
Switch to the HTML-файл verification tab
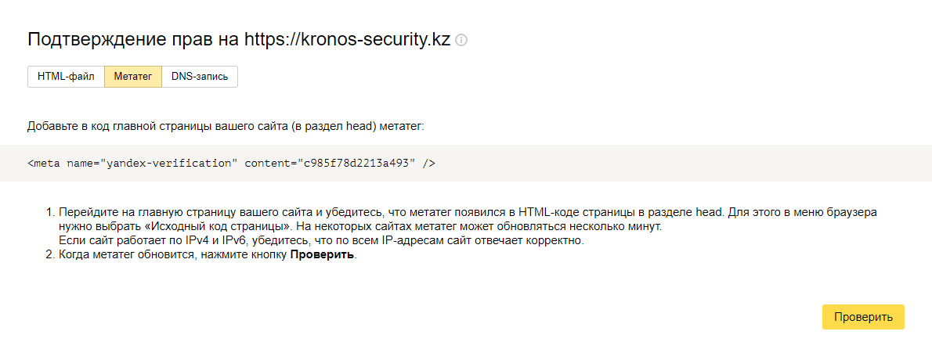66,77
